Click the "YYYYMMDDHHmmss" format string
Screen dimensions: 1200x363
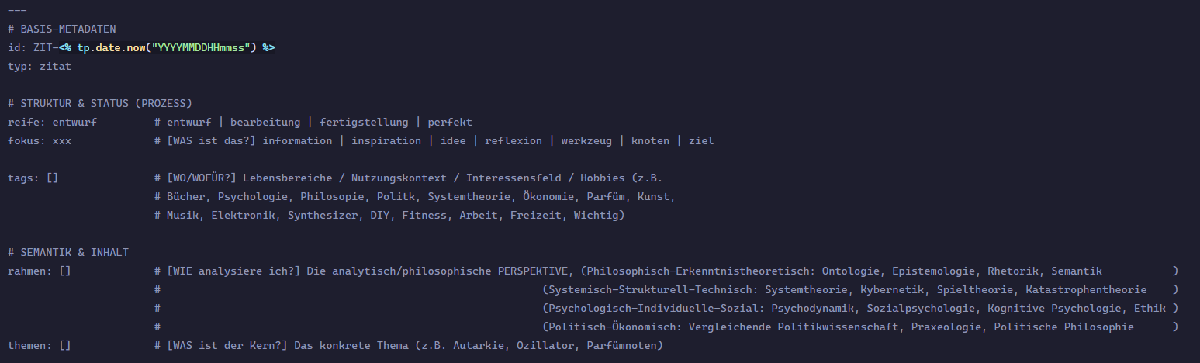coord(202,47)
